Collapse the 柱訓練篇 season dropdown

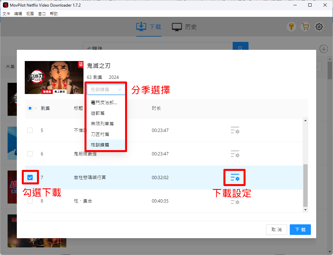point(106,89)
